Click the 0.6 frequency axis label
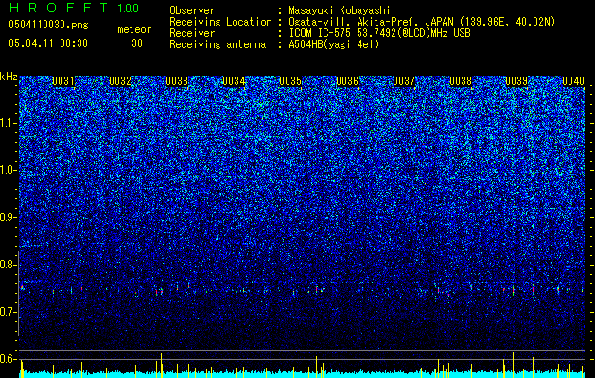Image resolution: width=595 pixels, height=378 pixels. [x=8, y=359]
